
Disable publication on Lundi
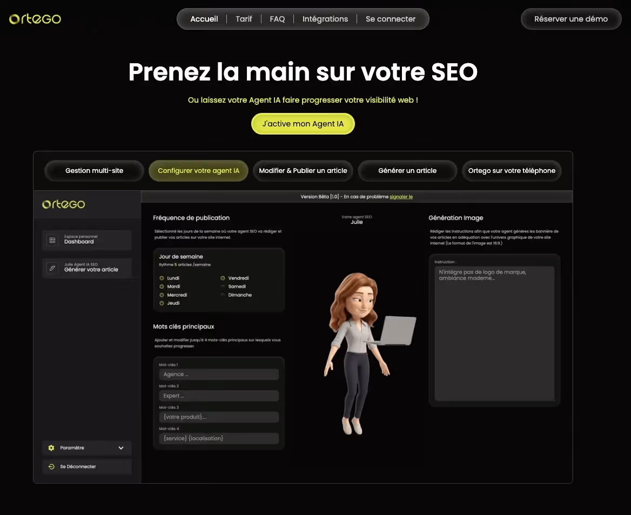(162, 278)
